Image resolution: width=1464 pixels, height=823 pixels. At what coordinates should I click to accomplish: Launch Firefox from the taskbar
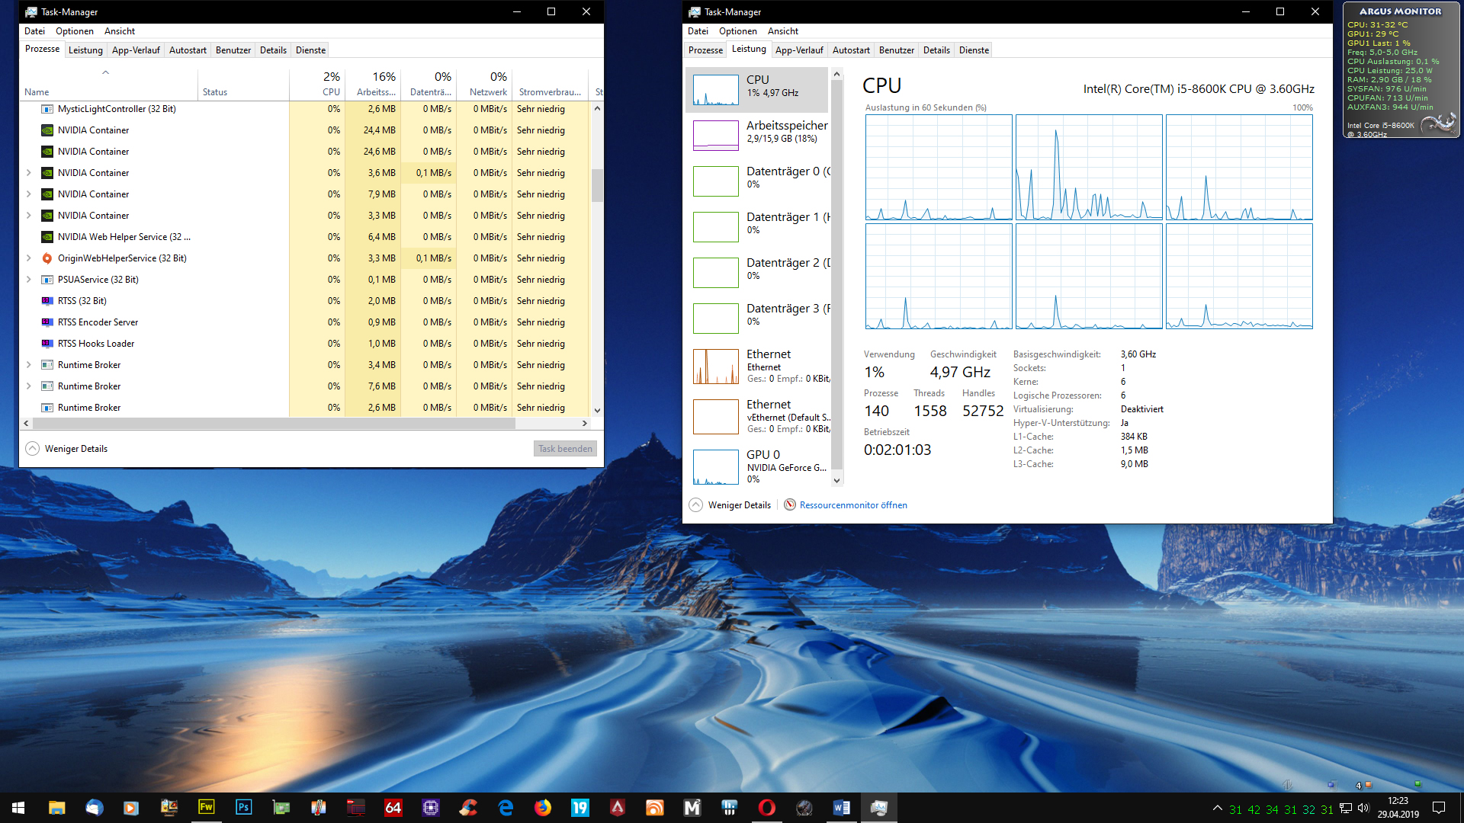(543, 808)
